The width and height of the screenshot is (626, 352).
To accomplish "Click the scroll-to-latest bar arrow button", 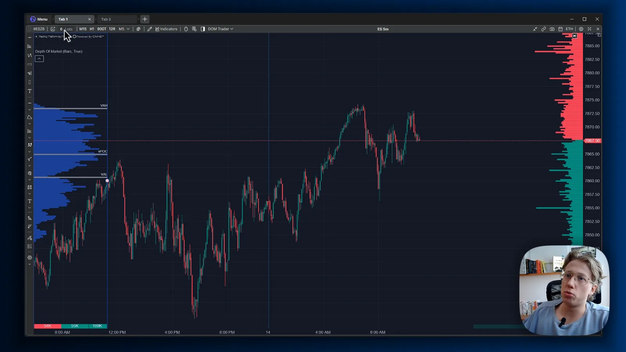I will coord(574,36).
